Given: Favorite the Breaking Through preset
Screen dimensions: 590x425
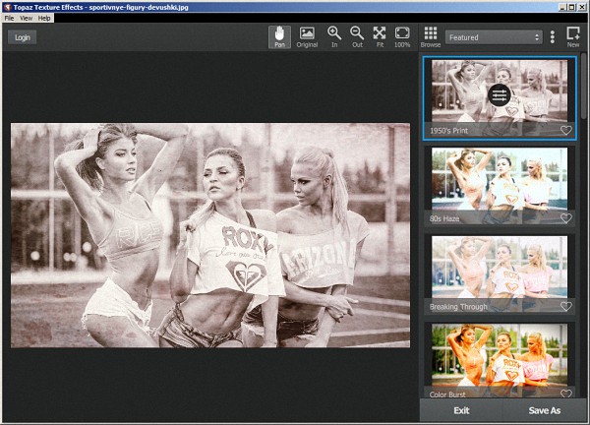Looking at the screenshot, I should pyautogui.click(x=565, y=307).
